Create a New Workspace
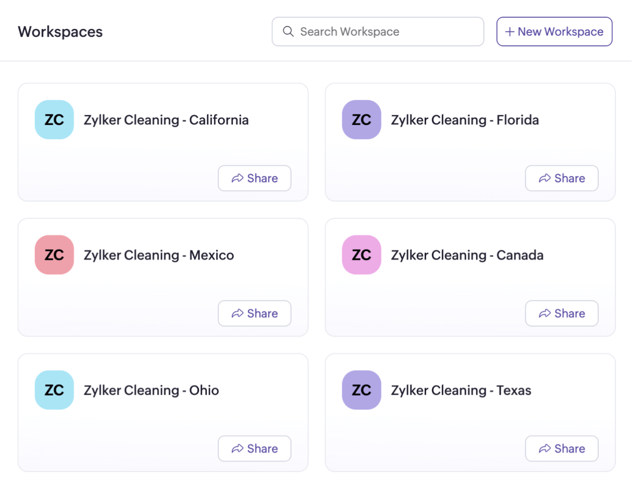This screenshot has width=632, height=488. 554,32
